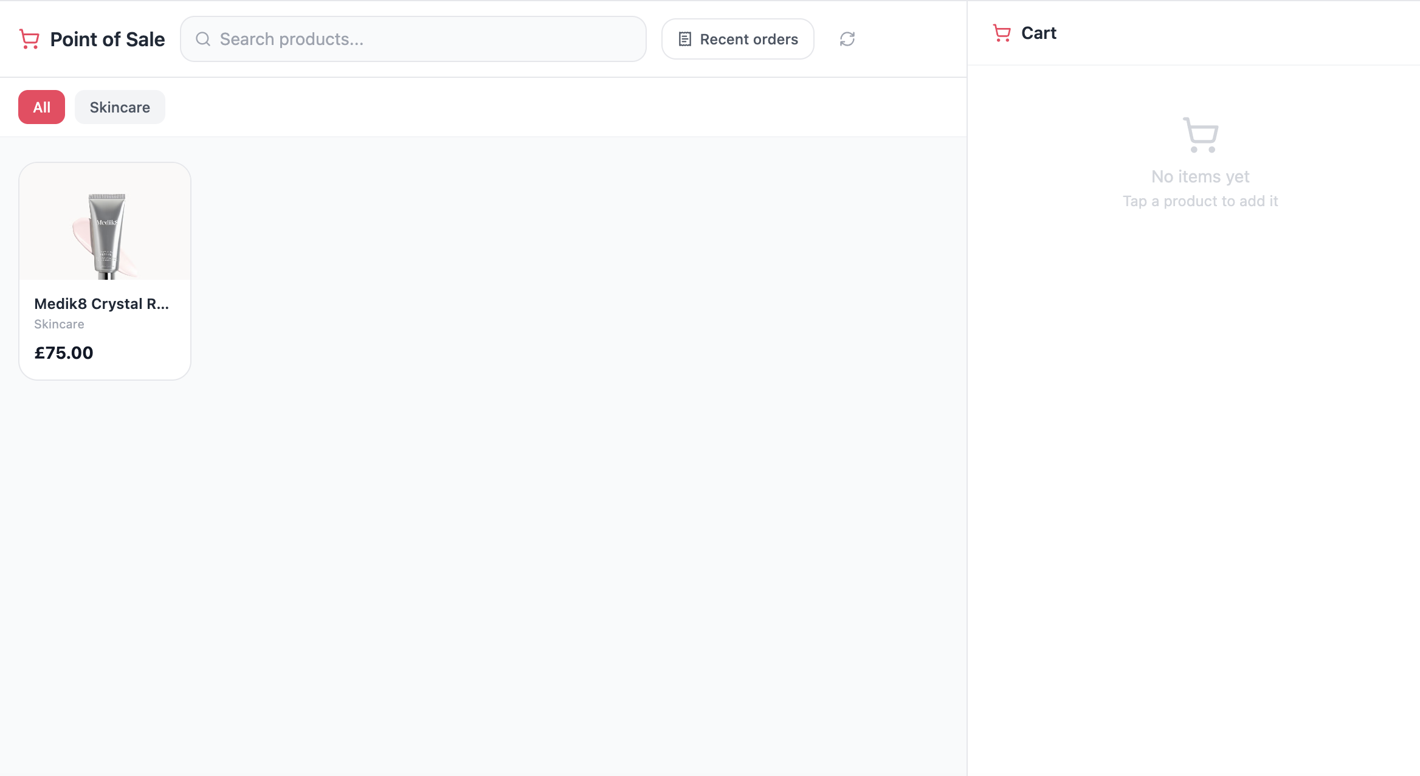Click the Point of Sale title
This screenshot has width=1420, height=776.
tap(108, 39)
